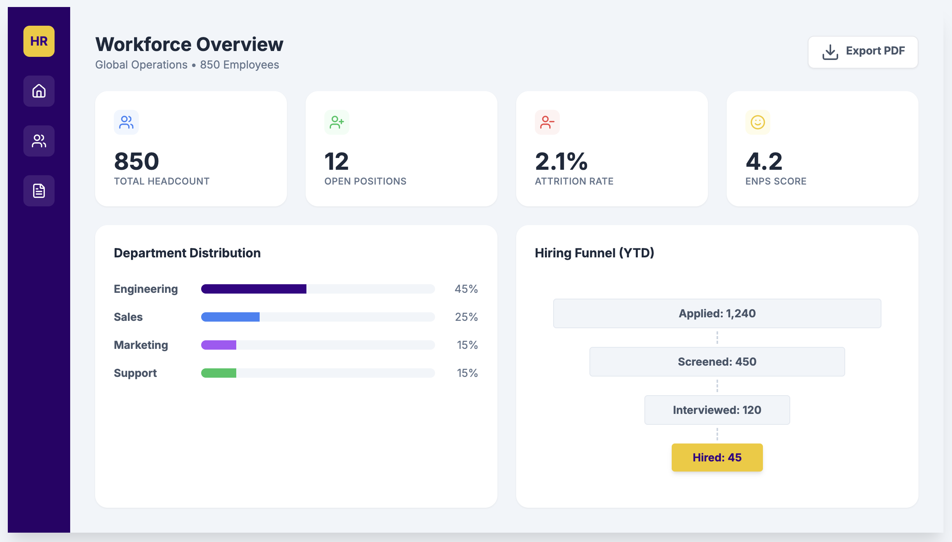Select the green add-person icon on Open Positions

point(336,122)
